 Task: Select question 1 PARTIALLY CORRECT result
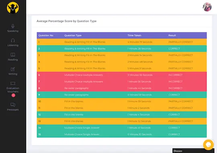[x=180, y=42]
